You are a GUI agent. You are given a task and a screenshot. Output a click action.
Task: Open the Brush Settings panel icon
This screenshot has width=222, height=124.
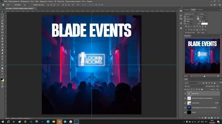click(181, 15)
